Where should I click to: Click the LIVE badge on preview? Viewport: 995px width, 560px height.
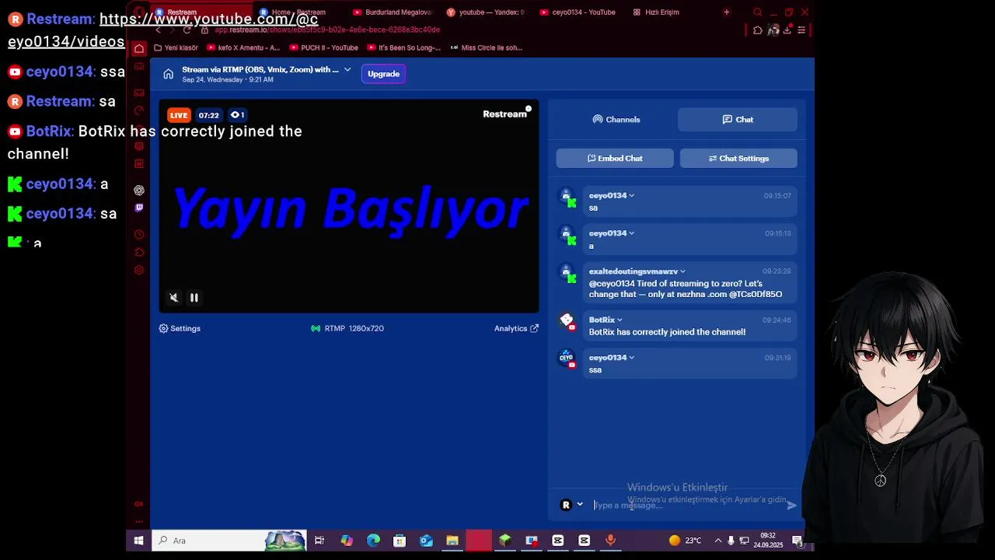click(x=179, y=115)
